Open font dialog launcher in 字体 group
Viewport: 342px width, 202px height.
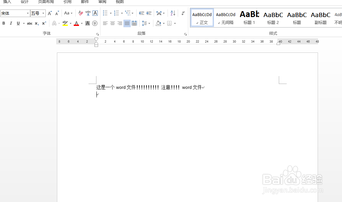pos(97,34)
